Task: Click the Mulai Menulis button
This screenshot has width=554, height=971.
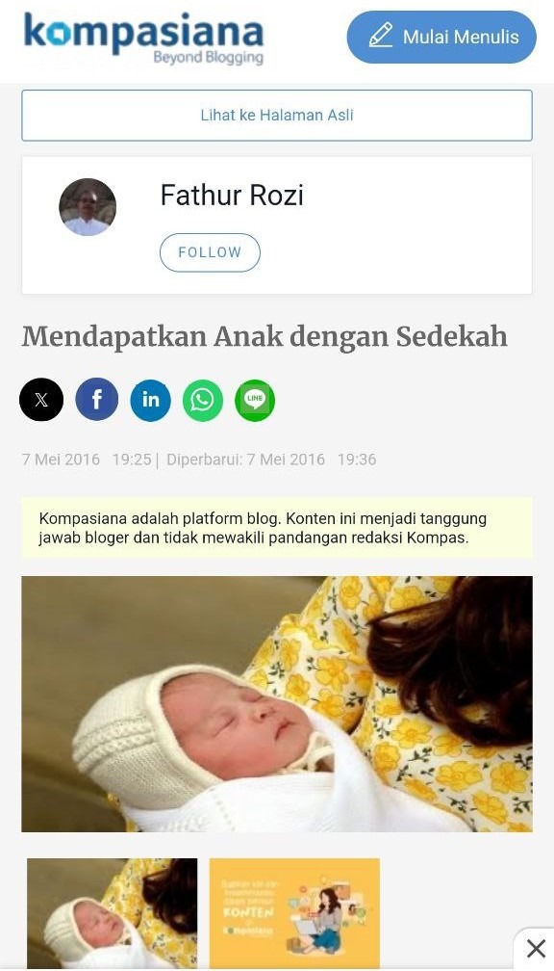Action: point(441,37)
